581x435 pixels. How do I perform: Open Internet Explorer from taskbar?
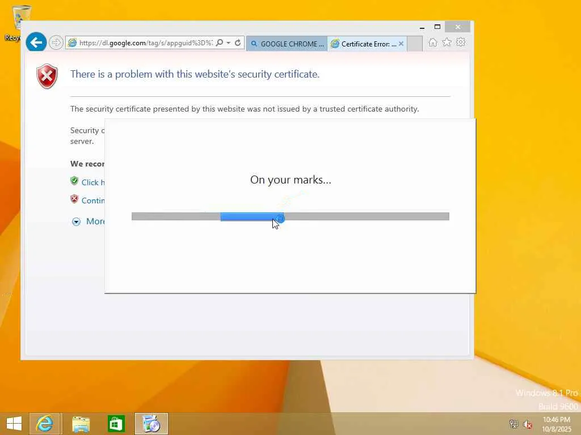click(x=44, y=424)
